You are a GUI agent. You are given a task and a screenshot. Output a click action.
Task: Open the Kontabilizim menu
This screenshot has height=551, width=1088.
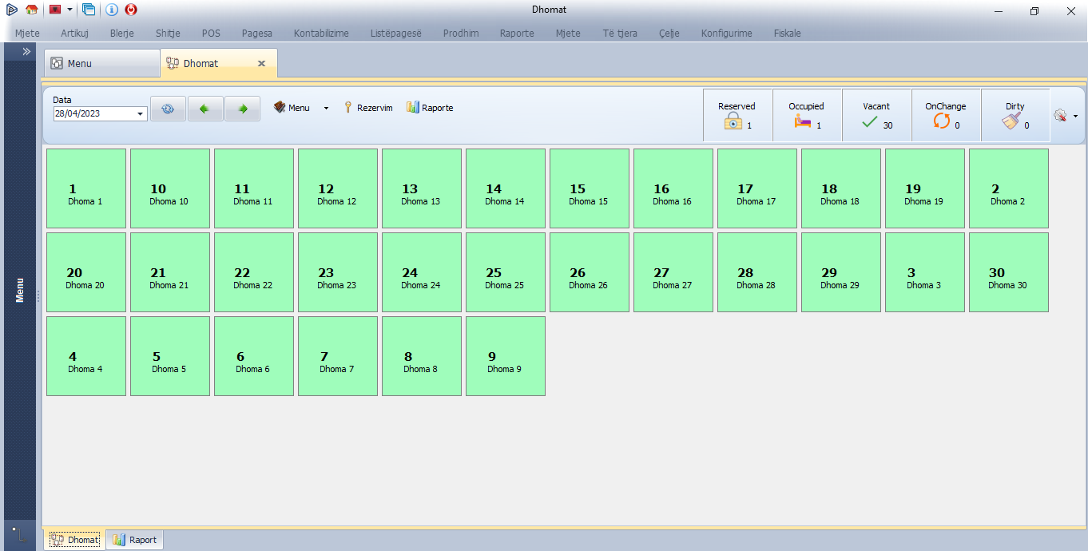(x=321, y=34)
